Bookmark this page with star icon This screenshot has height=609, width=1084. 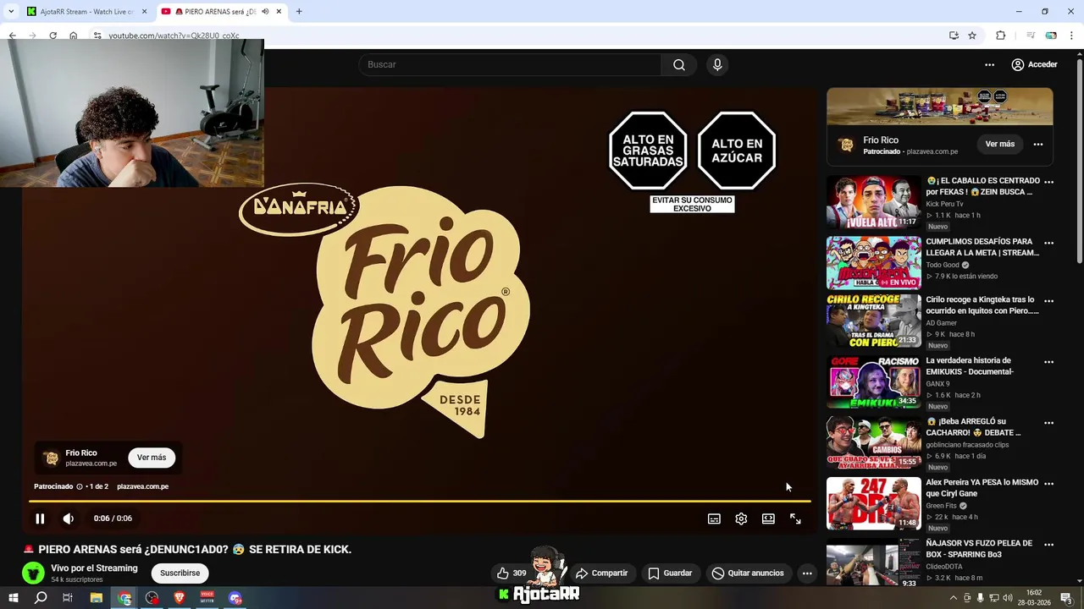(972, 36)
